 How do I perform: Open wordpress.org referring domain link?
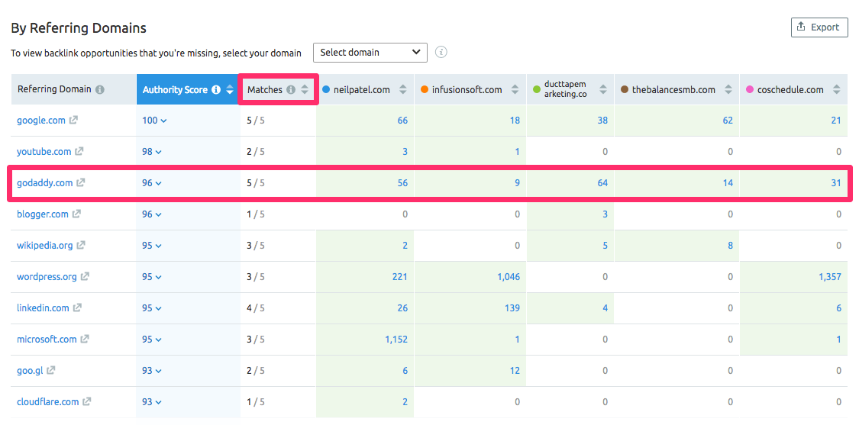coord(47,277)
